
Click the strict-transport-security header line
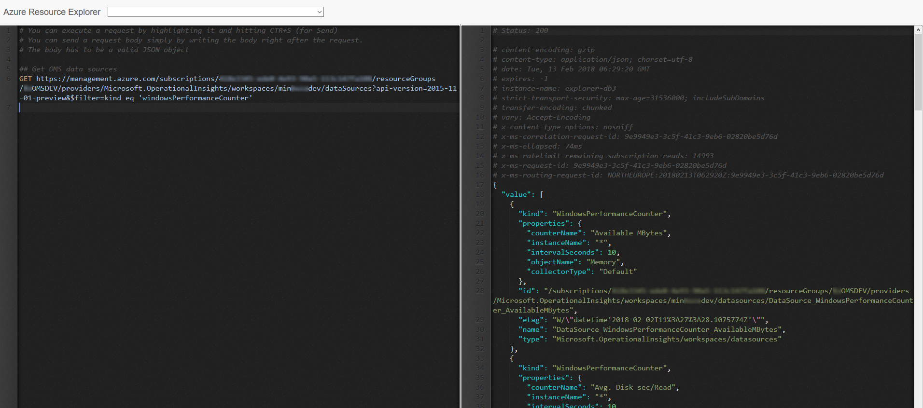[x=629, y=98]
